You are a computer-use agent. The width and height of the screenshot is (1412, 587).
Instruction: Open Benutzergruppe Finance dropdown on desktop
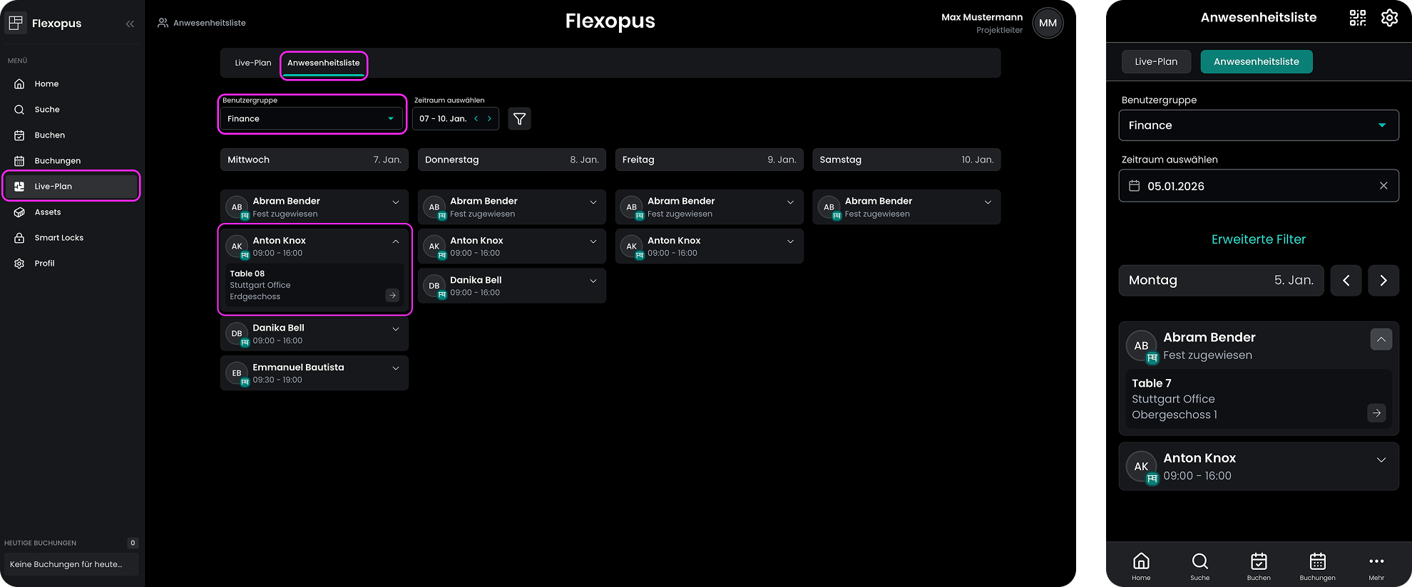click(x=311, y=119)
